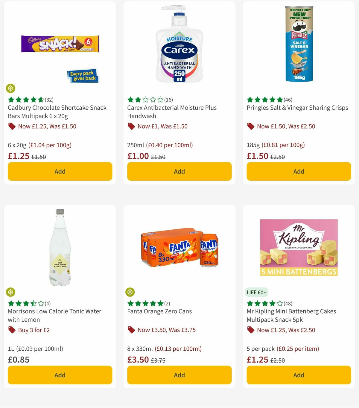Click the tag icon beside "Buy 3 for £2"
The image size is (359, 408).
tap(12, 330)
